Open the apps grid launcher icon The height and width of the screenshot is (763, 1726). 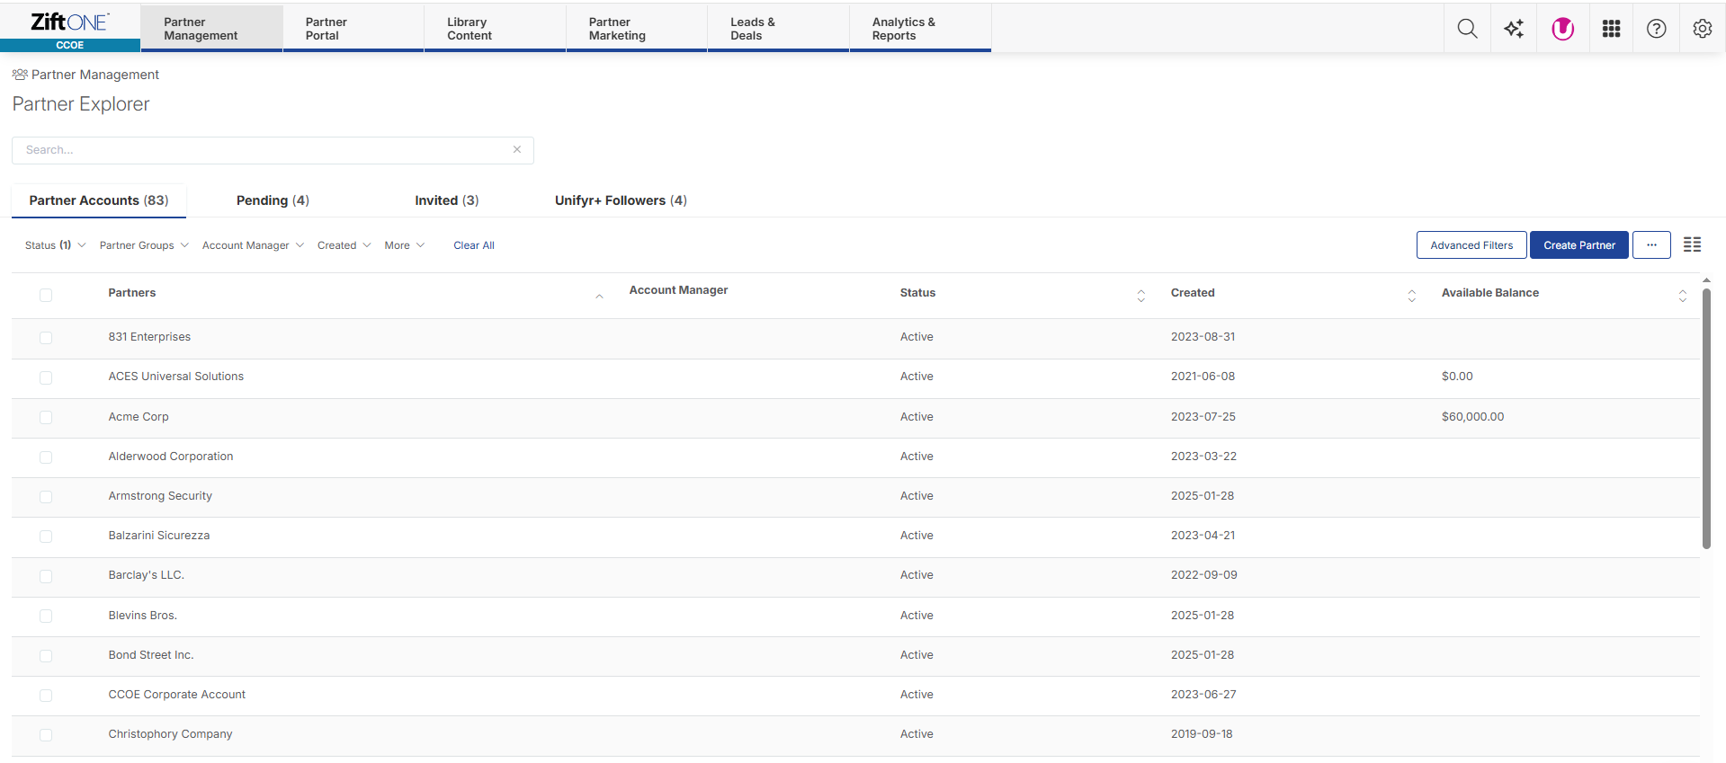tap(1611, 29)
